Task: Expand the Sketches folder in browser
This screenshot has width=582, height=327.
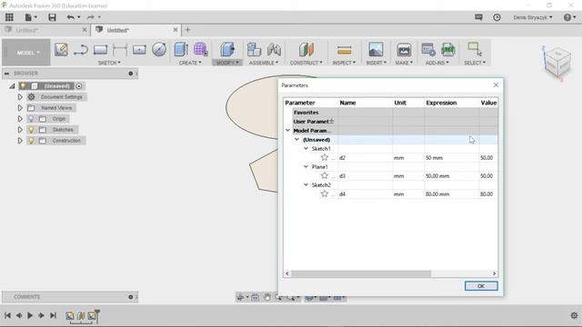Action: tap(20, 130)
